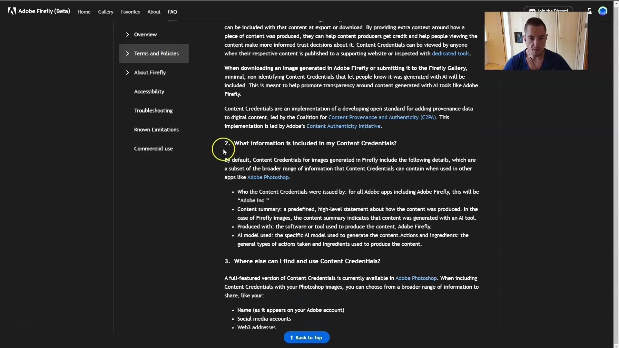Open Content Authenticity Initiative link

[x=343, y=126]
